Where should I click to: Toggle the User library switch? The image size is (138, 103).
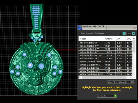(x=131, y=33)
